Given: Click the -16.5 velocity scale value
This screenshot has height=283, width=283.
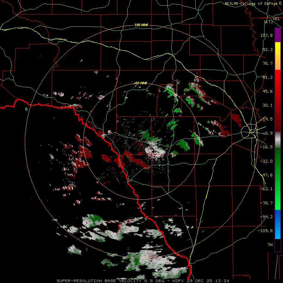Looking at the screenshot, I should (x=266, y=147).
